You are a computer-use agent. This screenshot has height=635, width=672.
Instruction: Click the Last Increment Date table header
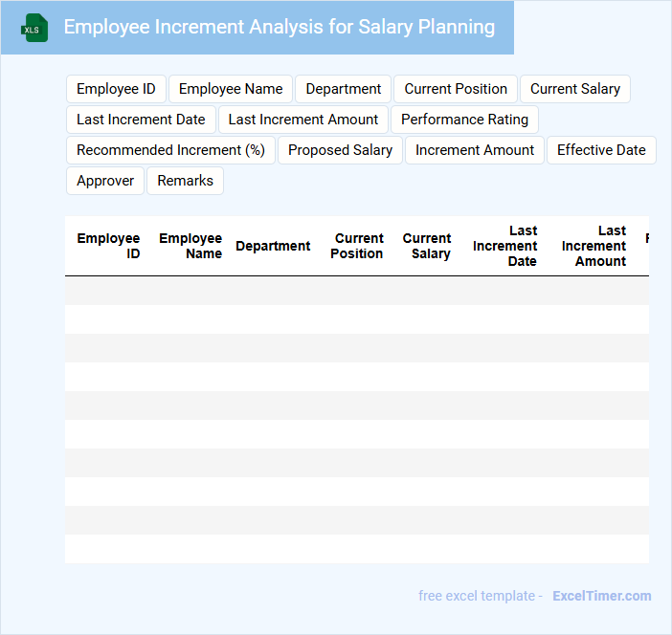[505, 246]
